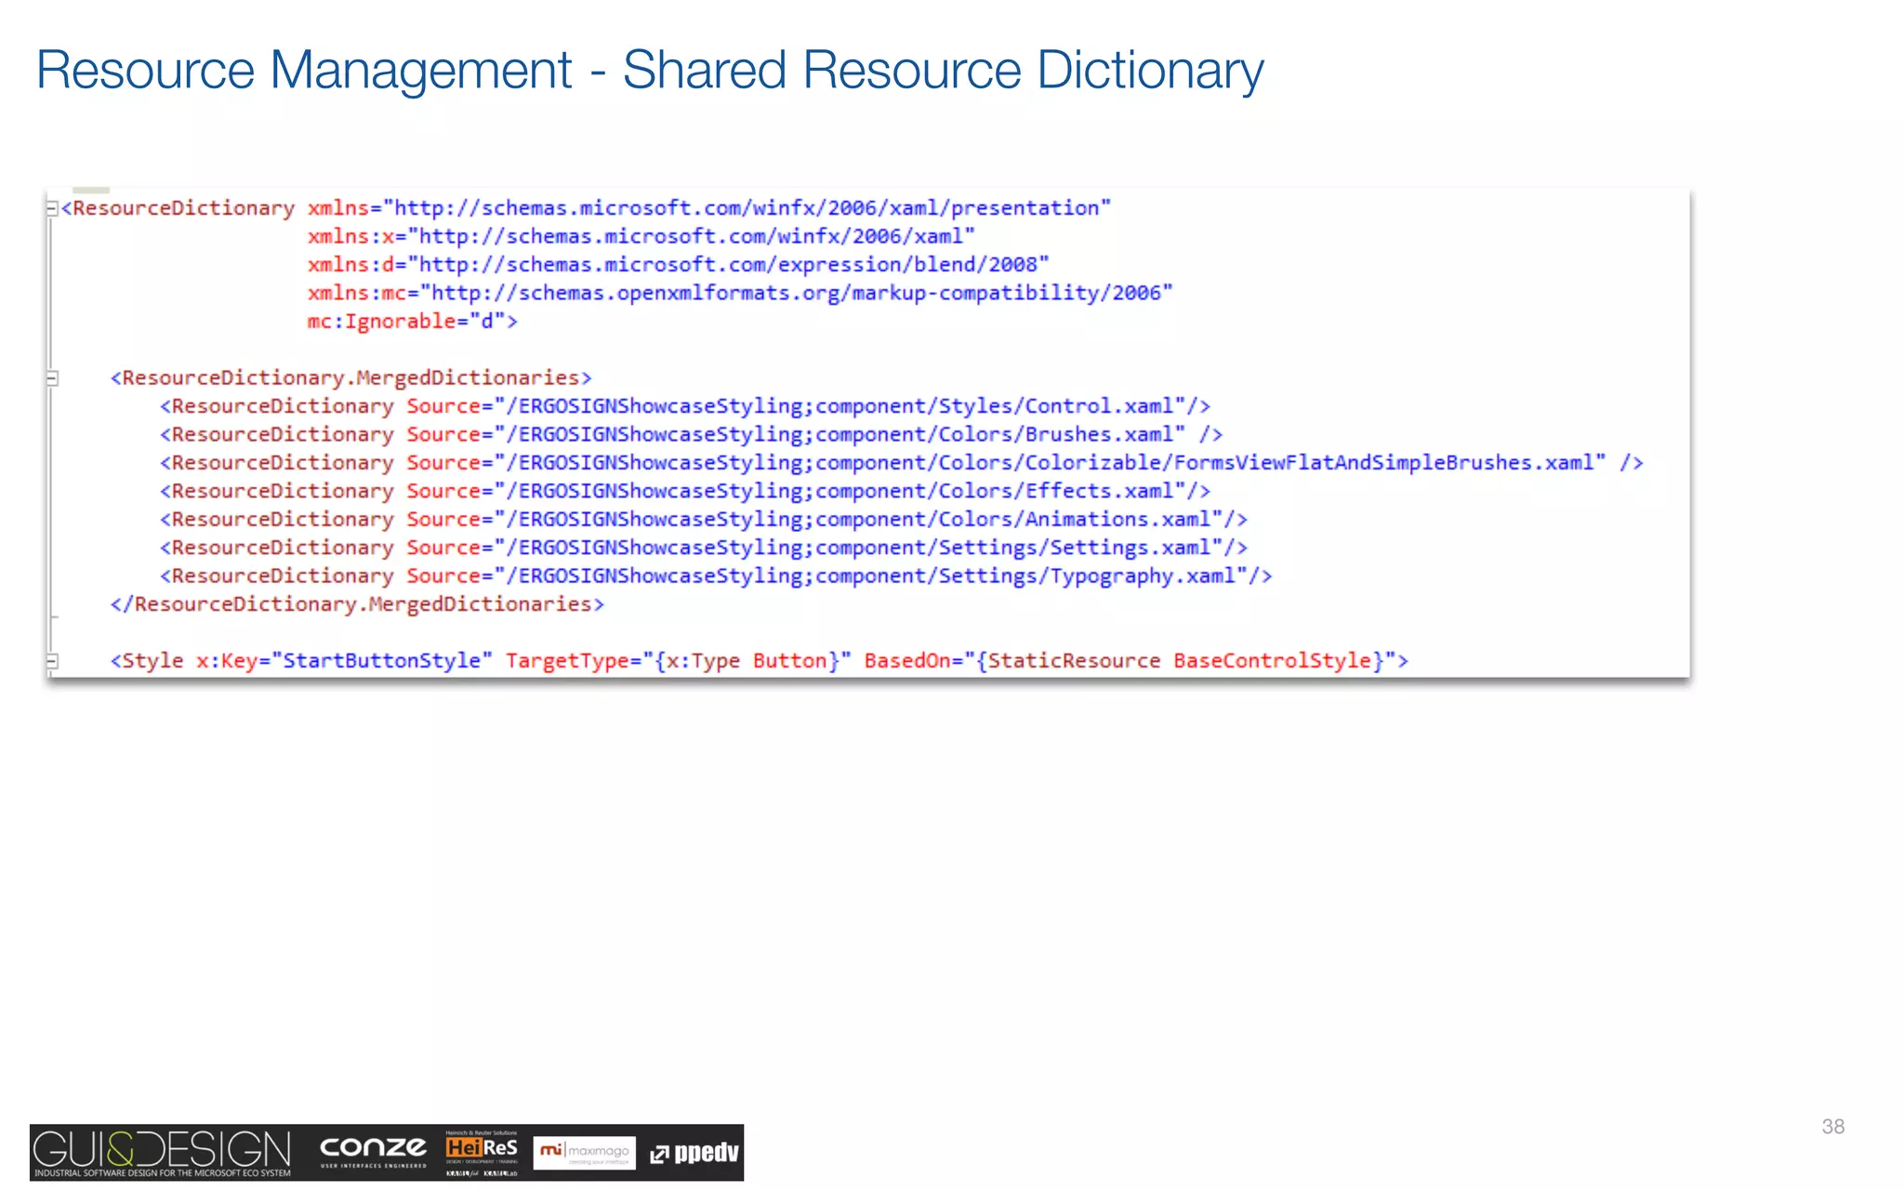Click the closing MergedDictionaries tag

pos(357,604)
